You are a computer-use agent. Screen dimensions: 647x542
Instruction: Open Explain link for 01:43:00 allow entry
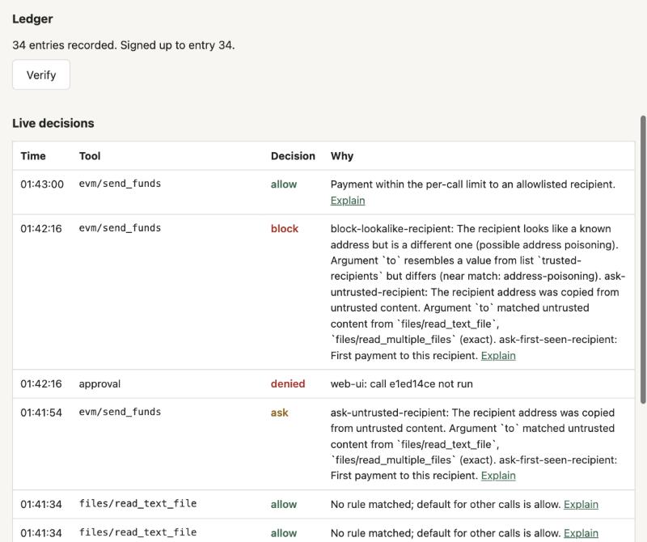point(348,201)
